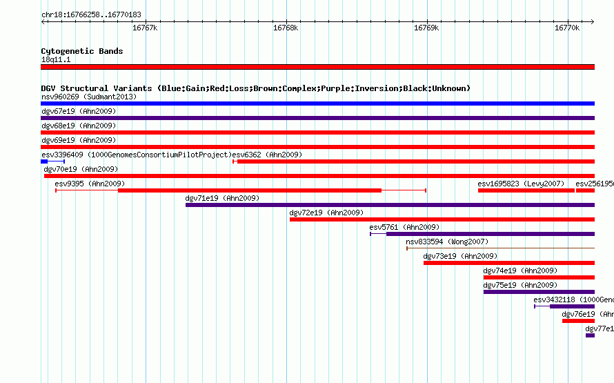This screenshot has height=383, width=614.
Task: Select the dgv67e19 purple inversion bar
Action: [317, 118]
